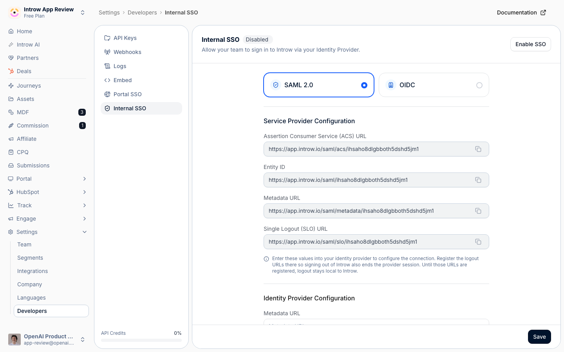Open API Keys developer tab
564x352 pixels.
coord(141,38)
